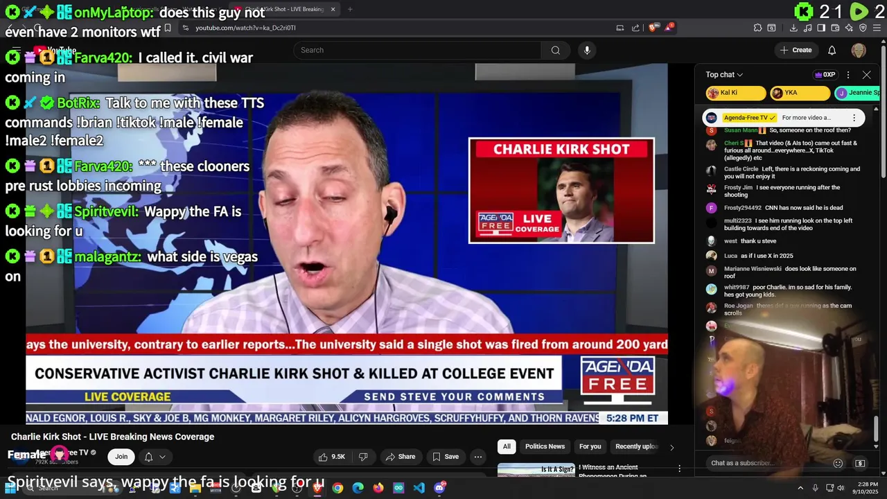Open Visual Studio Code from taskbar
Viewport: 887px width, 499px height.
click(419, 488)
